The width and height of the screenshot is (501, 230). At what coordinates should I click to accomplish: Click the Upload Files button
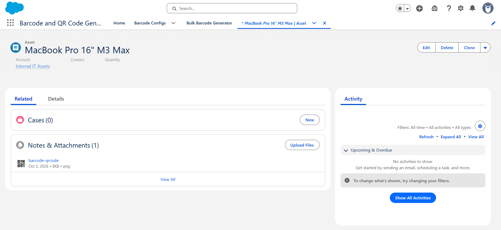coord(302,145)
